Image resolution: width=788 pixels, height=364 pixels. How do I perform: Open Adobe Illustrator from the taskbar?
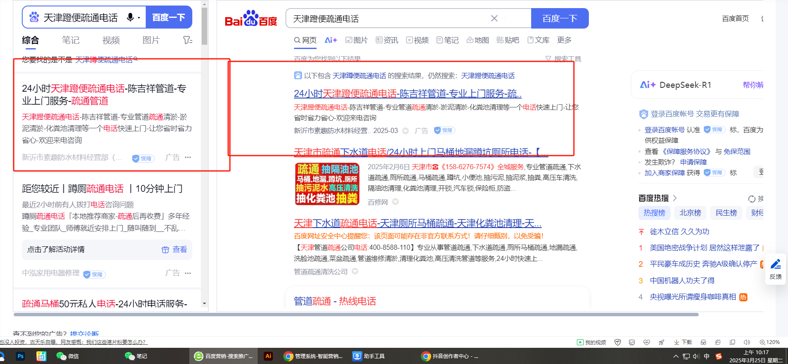point(268,356)
